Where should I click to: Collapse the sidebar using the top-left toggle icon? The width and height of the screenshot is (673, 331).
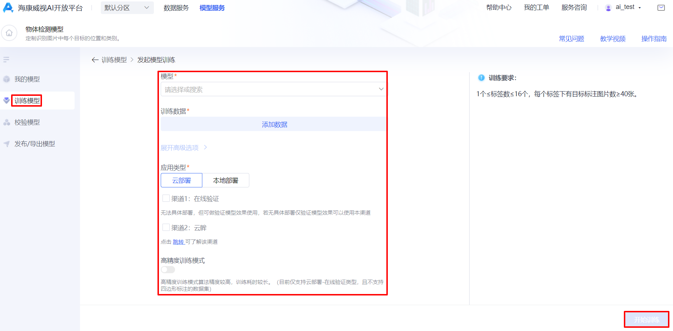click(6, 59)
